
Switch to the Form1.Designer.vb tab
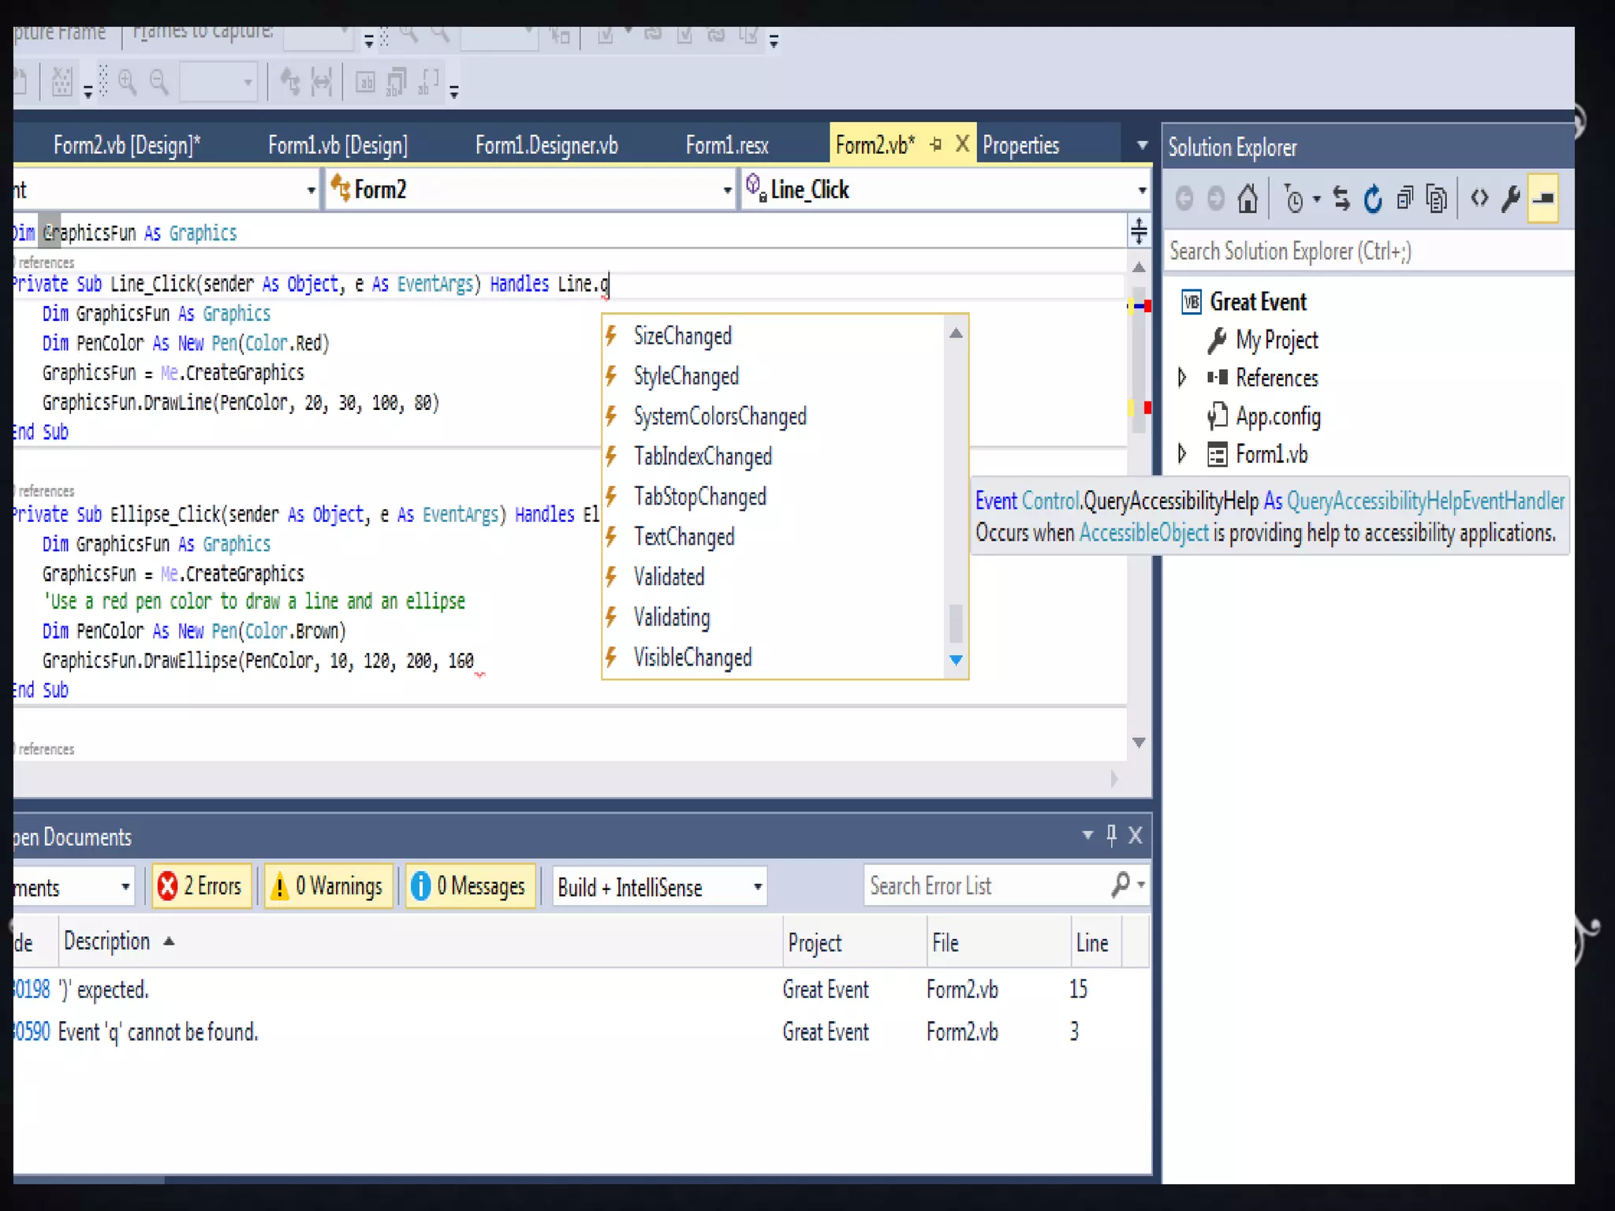tap(546, 145)
